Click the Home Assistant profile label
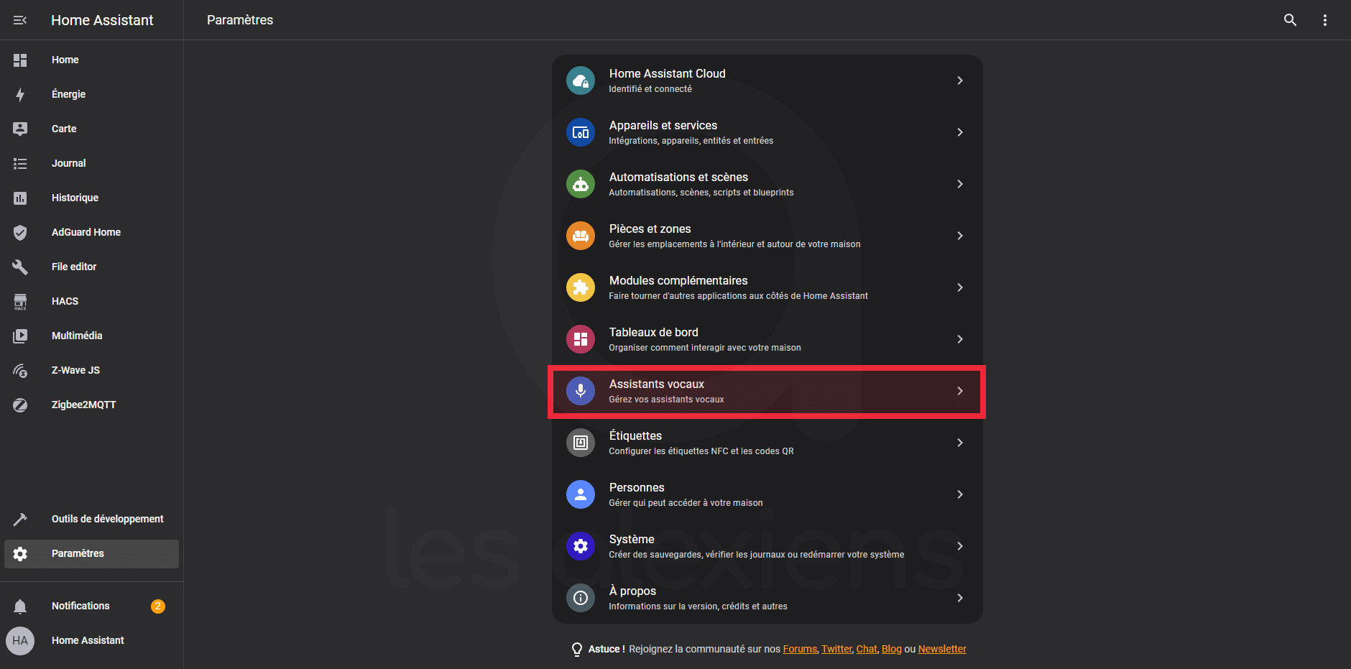Screen dimensions: 1351x669 88,640
